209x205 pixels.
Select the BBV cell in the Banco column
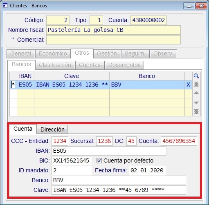point(147,85)
